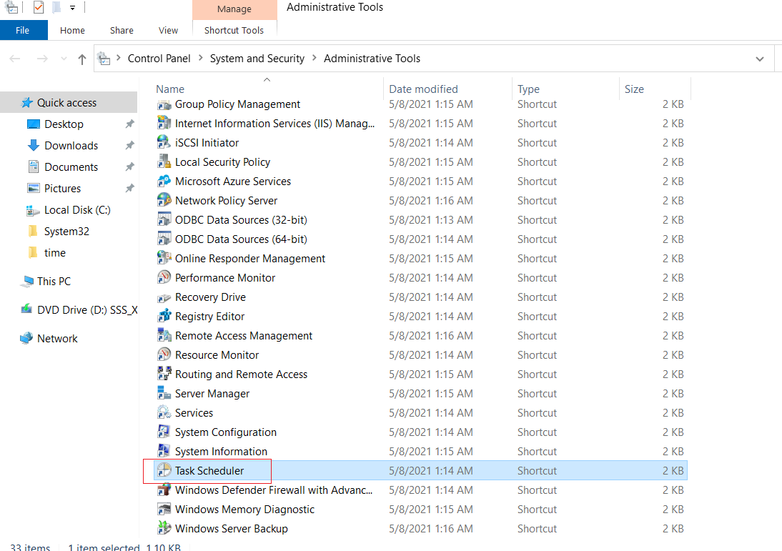
Task: Select the Windows Server Backup icon
Action: 164,528
